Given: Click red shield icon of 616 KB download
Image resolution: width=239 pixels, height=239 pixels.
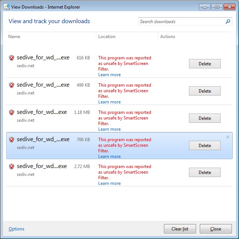Looking at the screenshot, I should click(x=12, y=58).
